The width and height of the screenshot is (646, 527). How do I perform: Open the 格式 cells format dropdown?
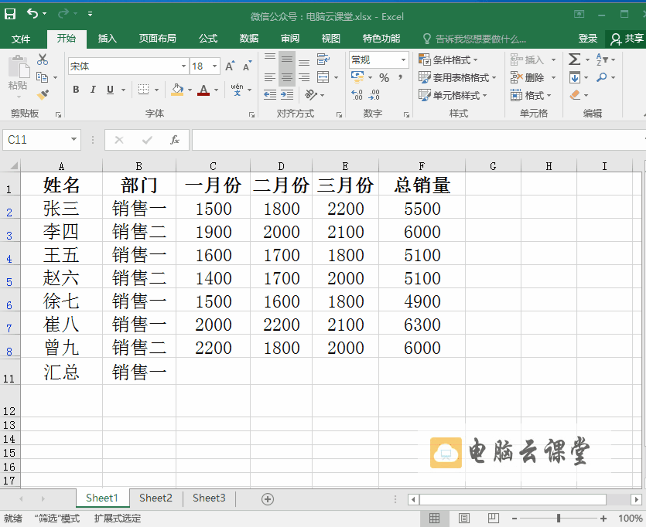coord(531,96)
